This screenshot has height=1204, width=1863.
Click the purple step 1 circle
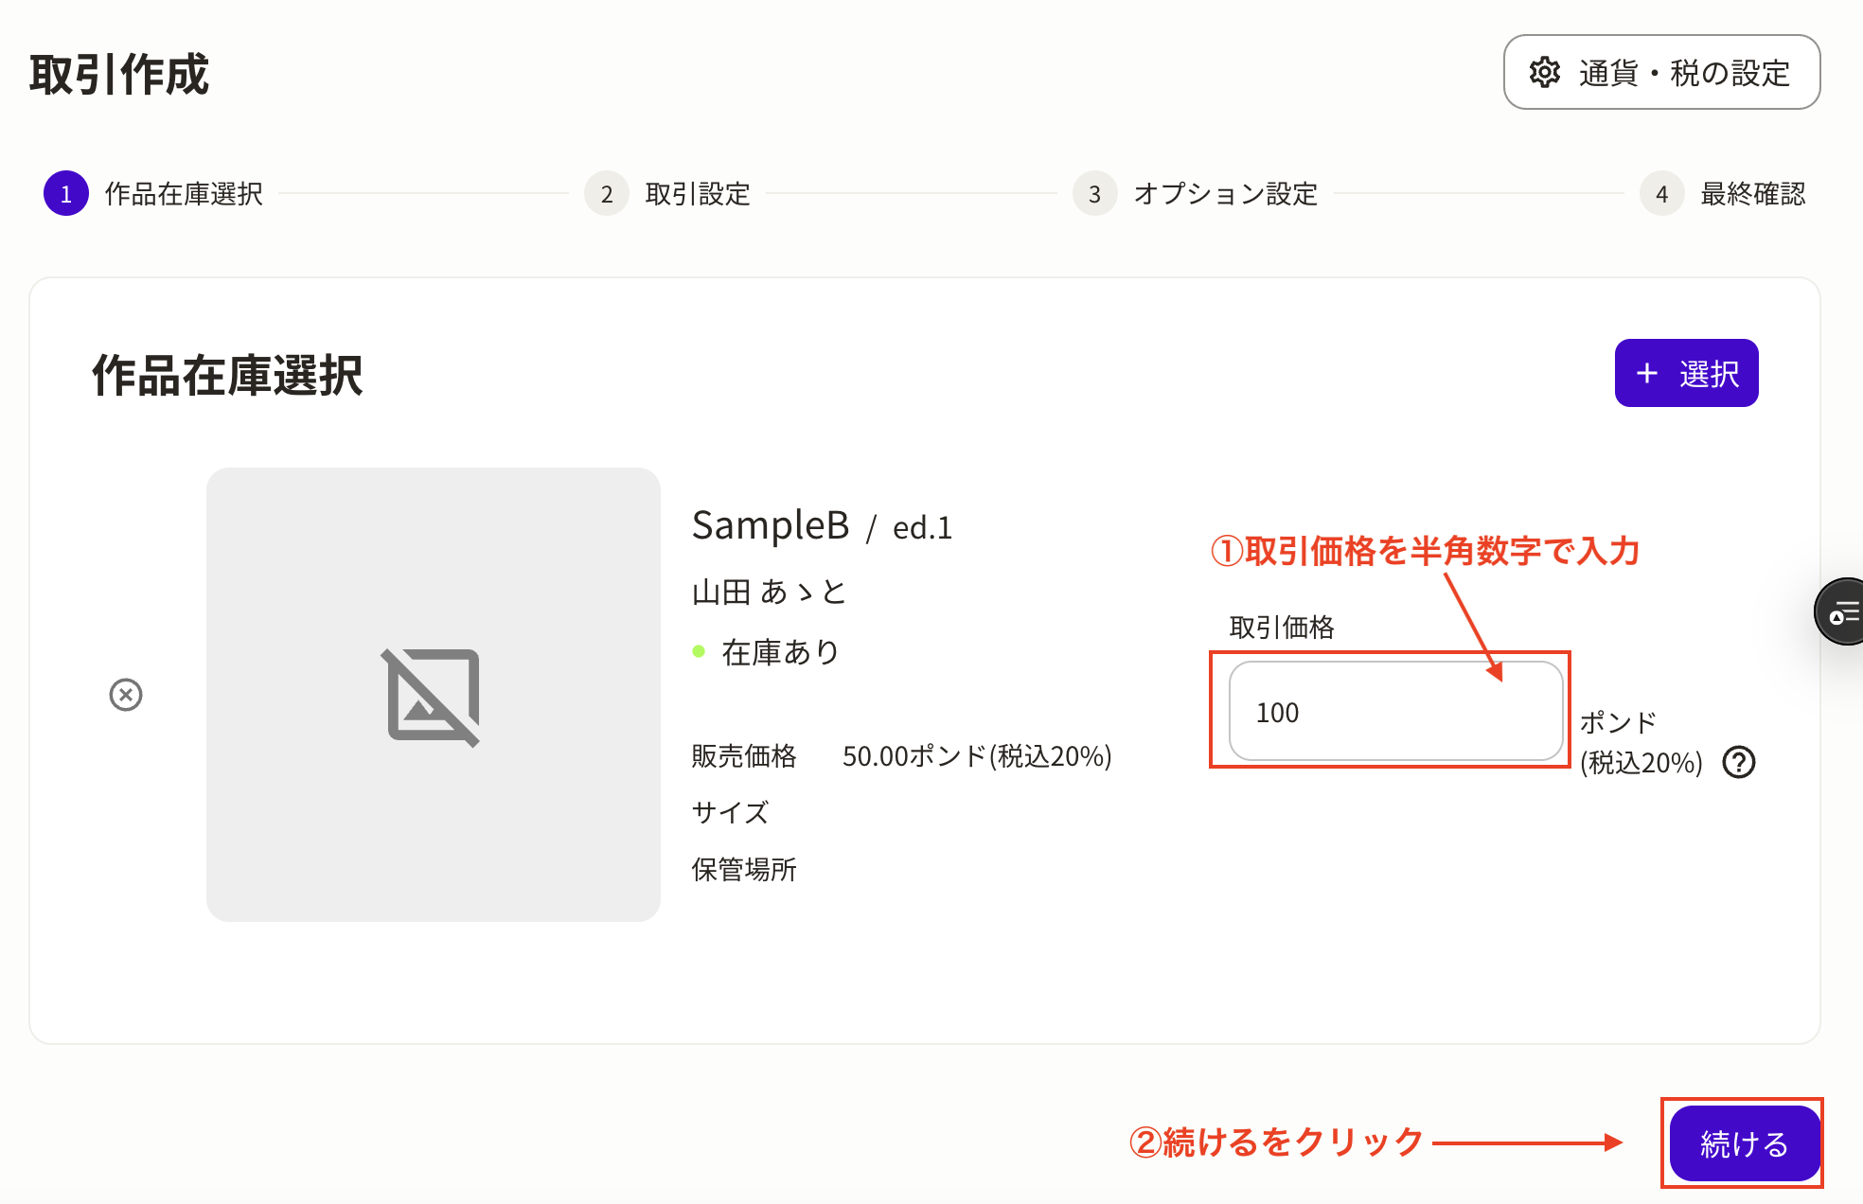(64, 194)
